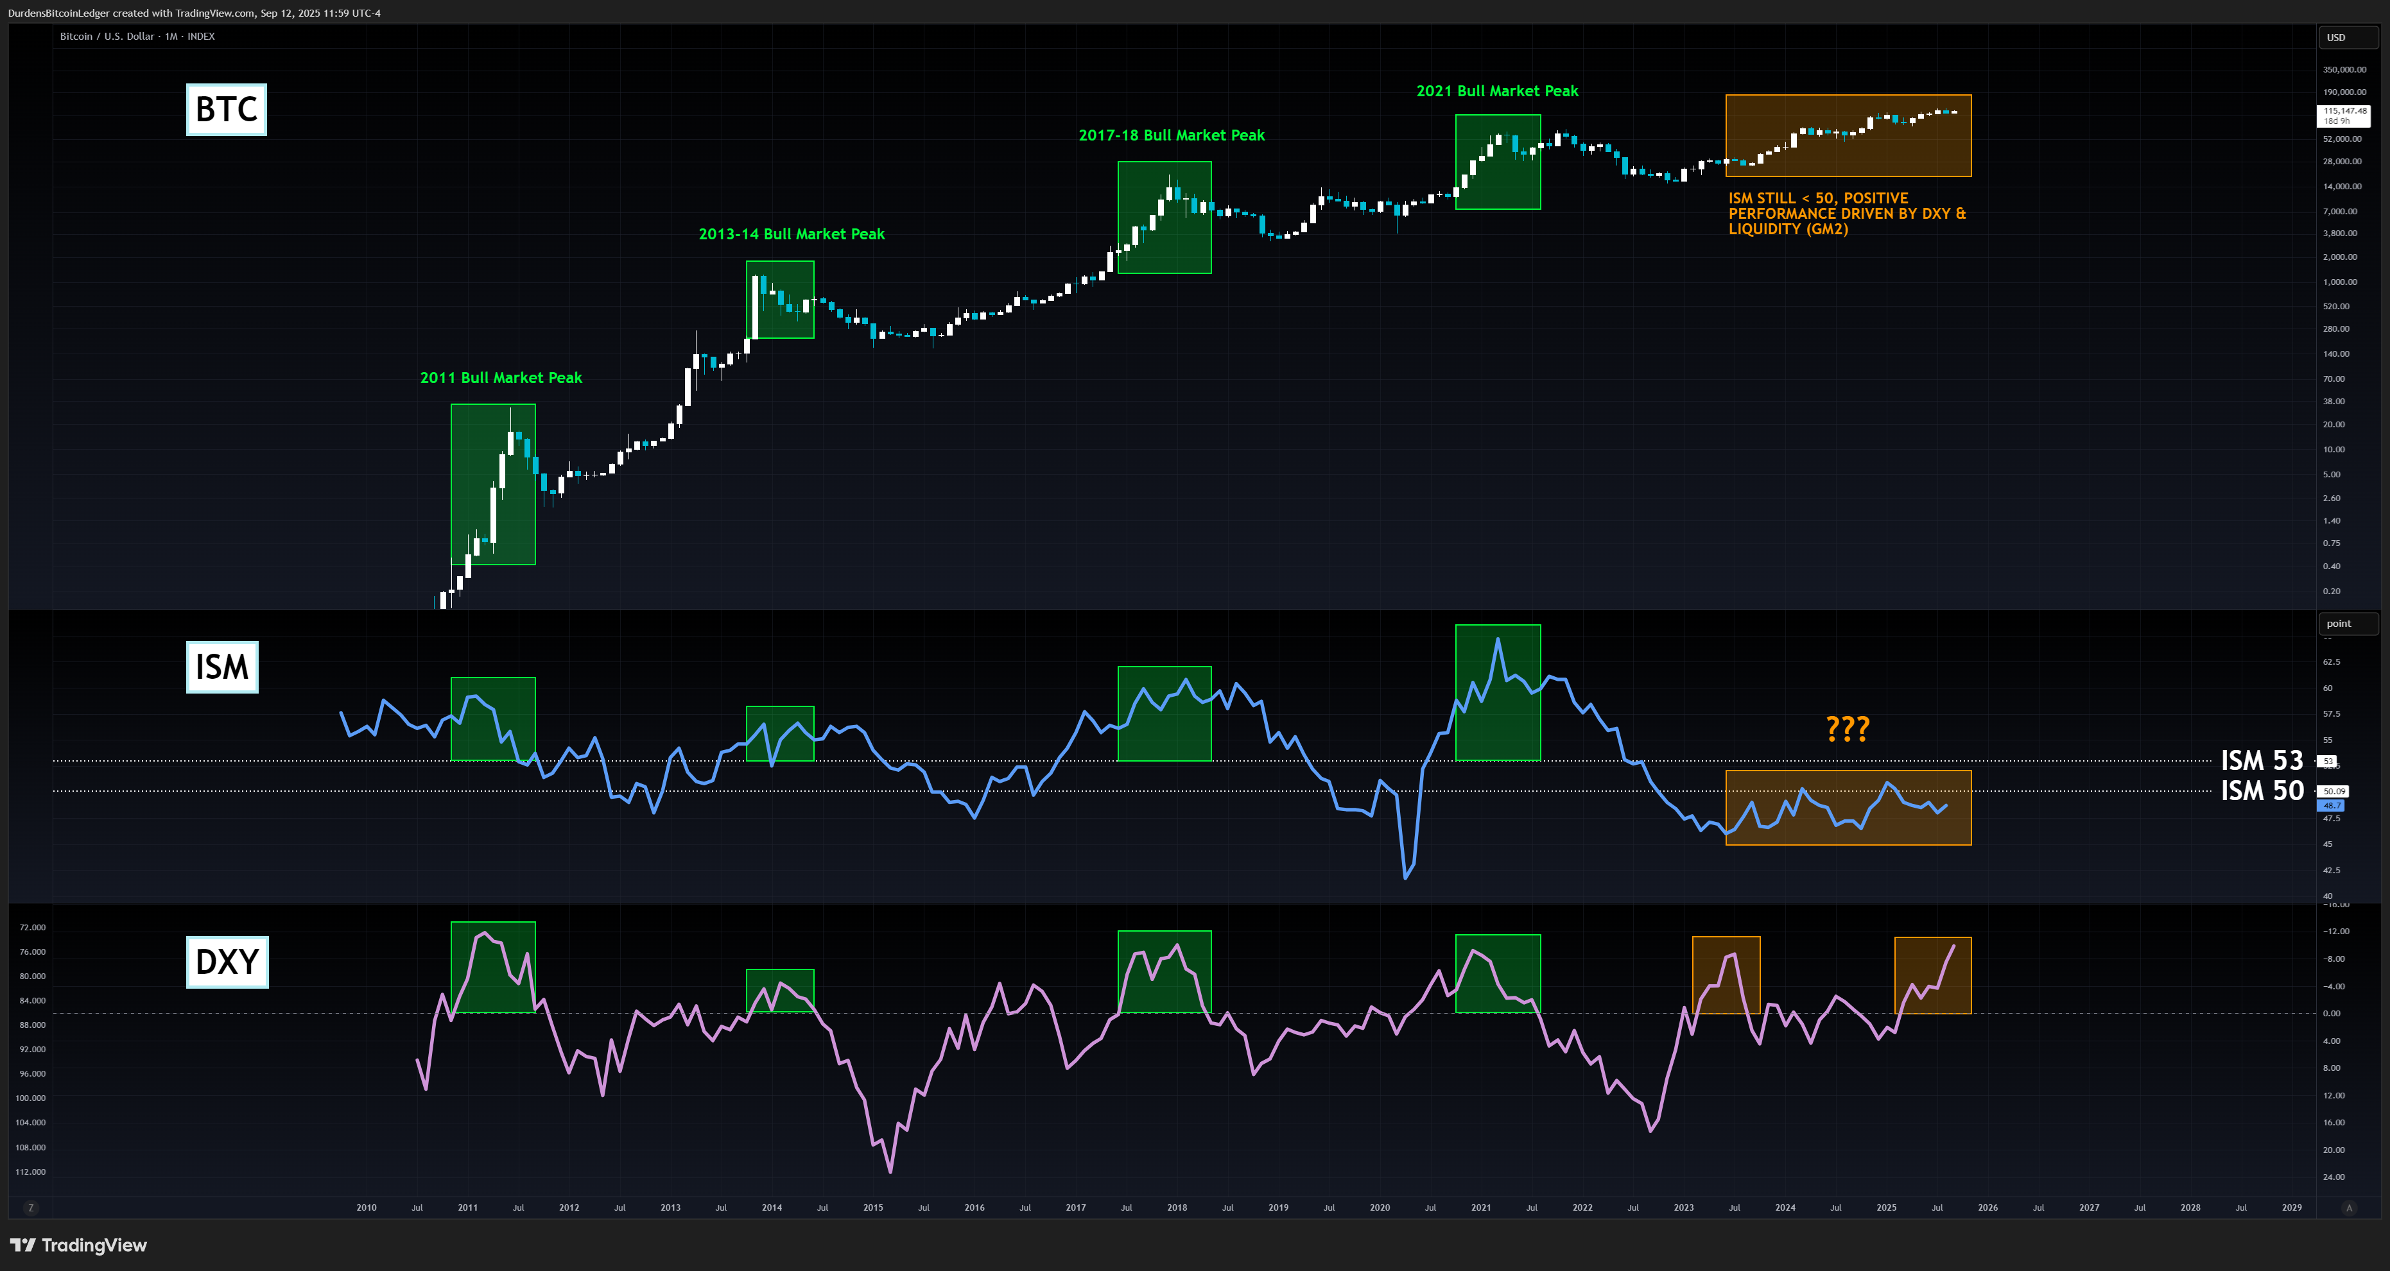
Task: Click the orange ISM STILL < 50 text note
Action: [x=1846, y=213]
